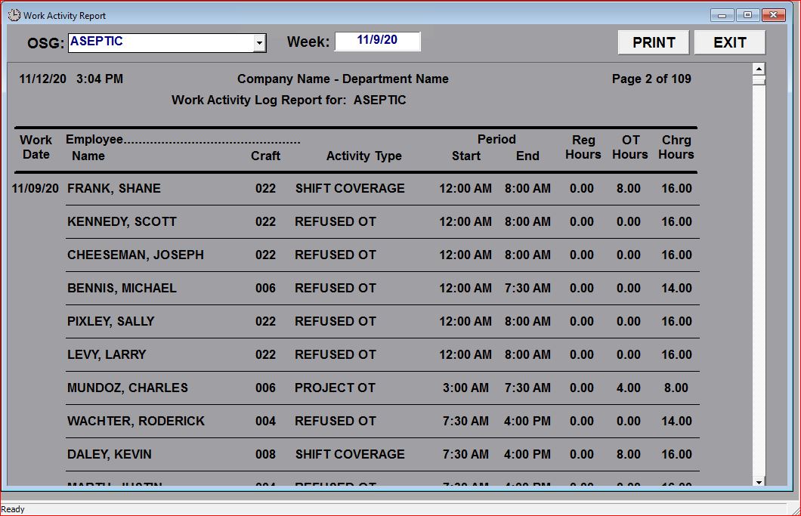Screen dimensions: 801x516
Task: Click end time 4:00 PM in Wachter row
Action: pyautogui.click(x=527, y=421)
